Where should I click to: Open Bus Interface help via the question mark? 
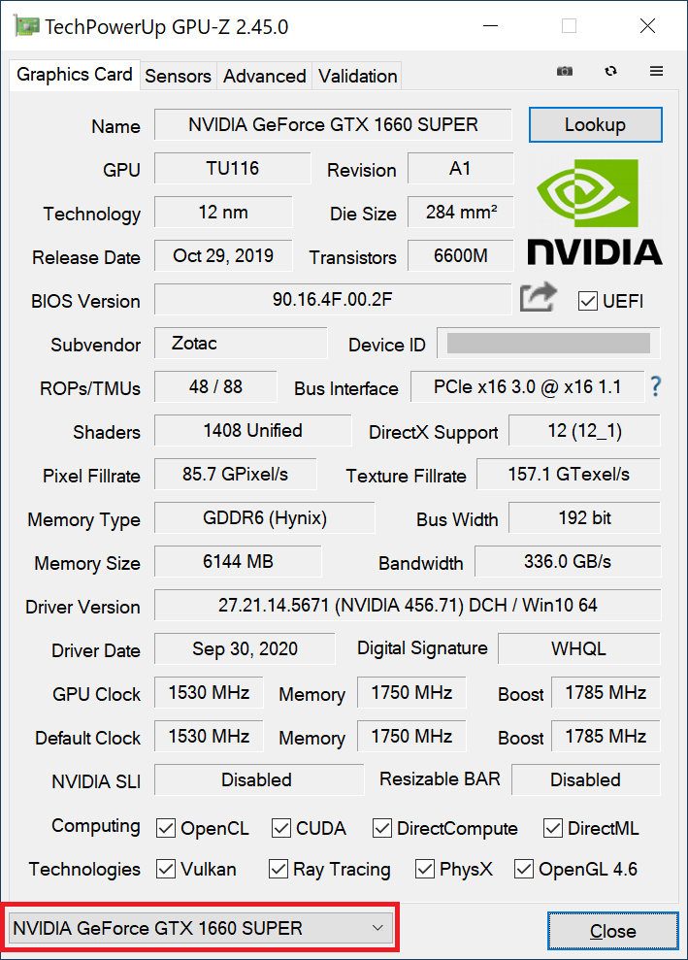pyautogui.click(x=656, y=386)
